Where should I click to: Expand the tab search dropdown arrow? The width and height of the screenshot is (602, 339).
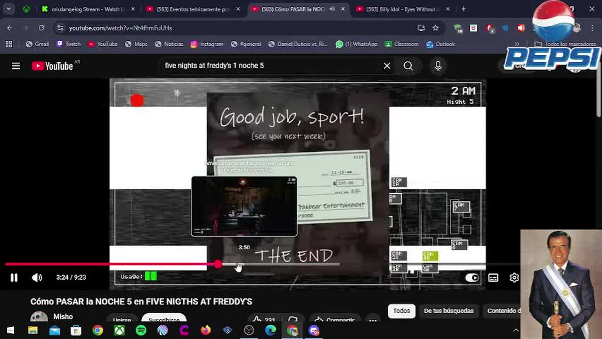8,9
